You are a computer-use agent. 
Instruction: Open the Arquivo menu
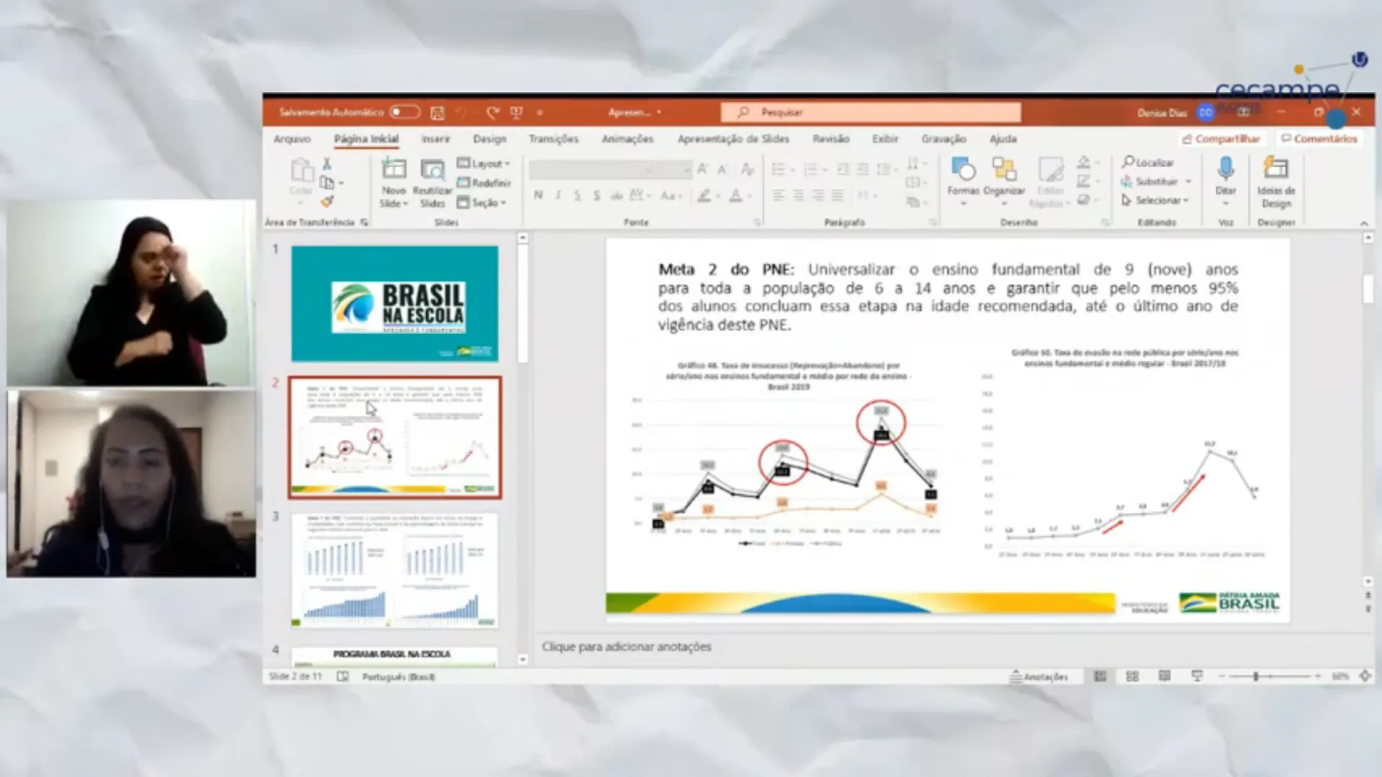coord(292,139)
